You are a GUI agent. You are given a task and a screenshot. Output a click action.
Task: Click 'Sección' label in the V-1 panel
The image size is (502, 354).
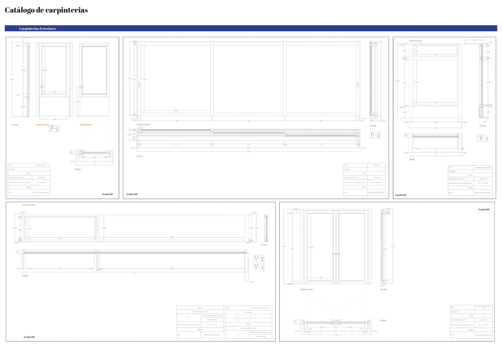coord(482,126)
